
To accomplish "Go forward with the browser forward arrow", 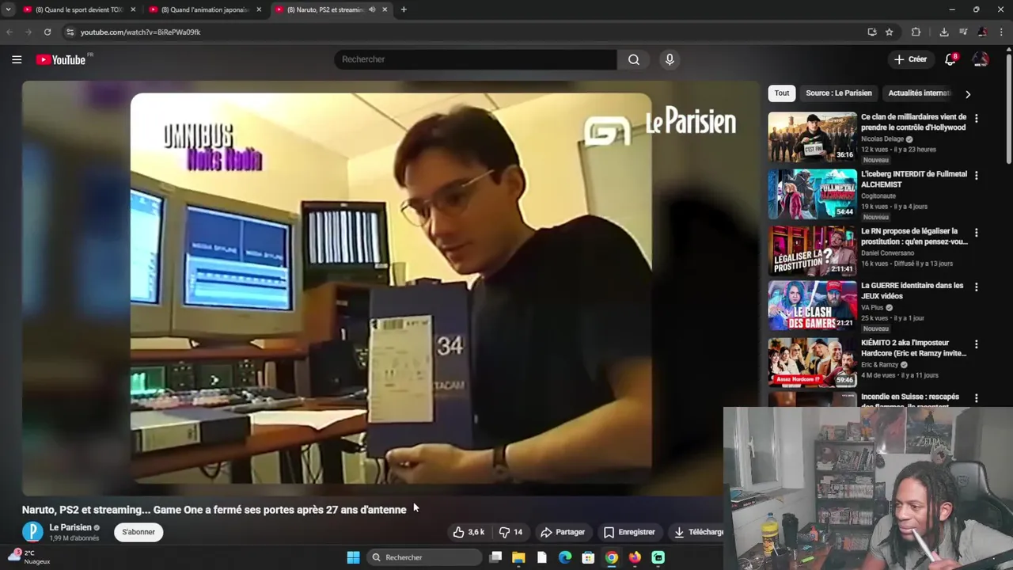I will (x=28, y=32).
